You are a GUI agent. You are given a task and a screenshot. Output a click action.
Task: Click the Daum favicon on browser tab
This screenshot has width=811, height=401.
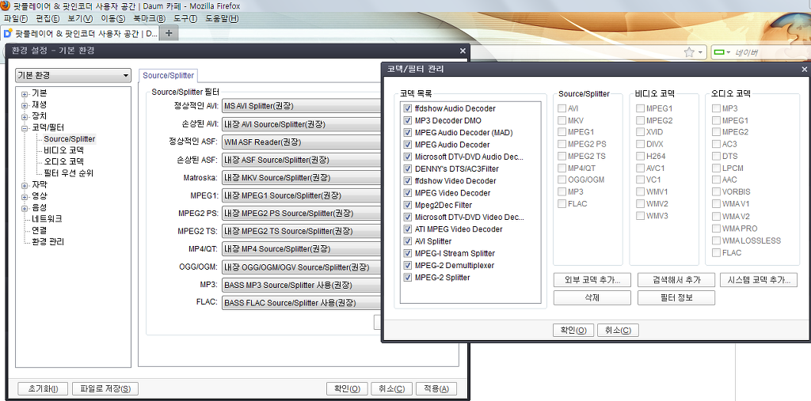point(8,33)
